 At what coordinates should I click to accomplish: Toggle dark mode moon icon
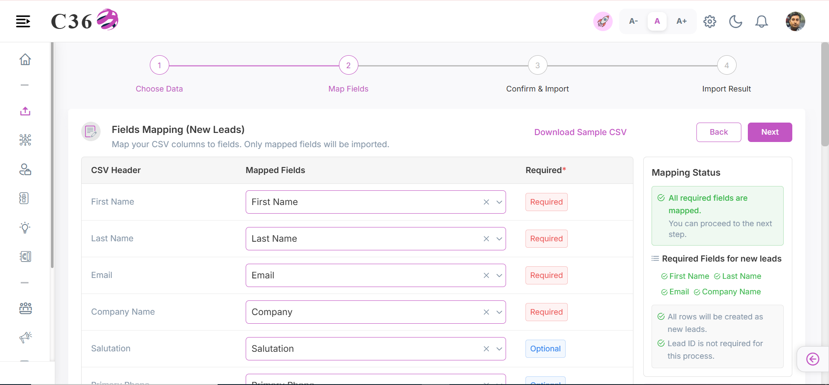(735, 21)
